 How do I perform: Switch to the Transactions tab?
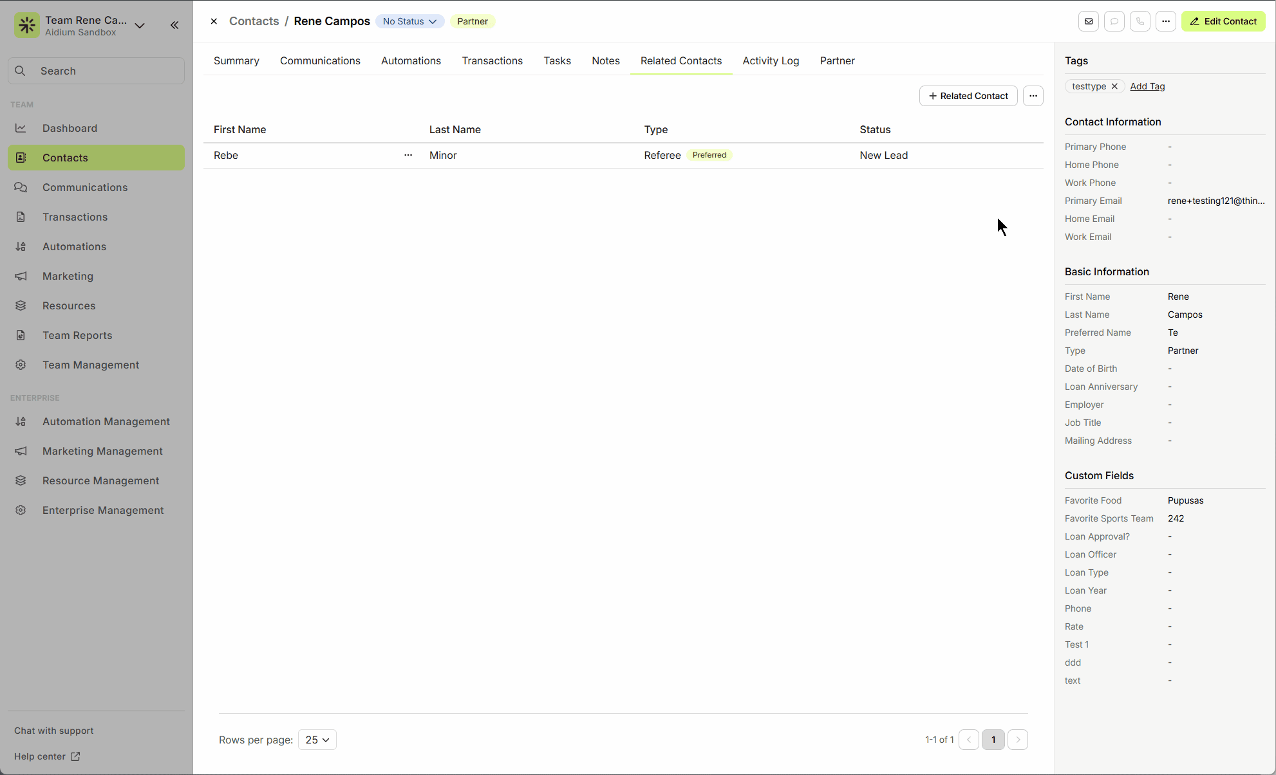click(492, 60)
